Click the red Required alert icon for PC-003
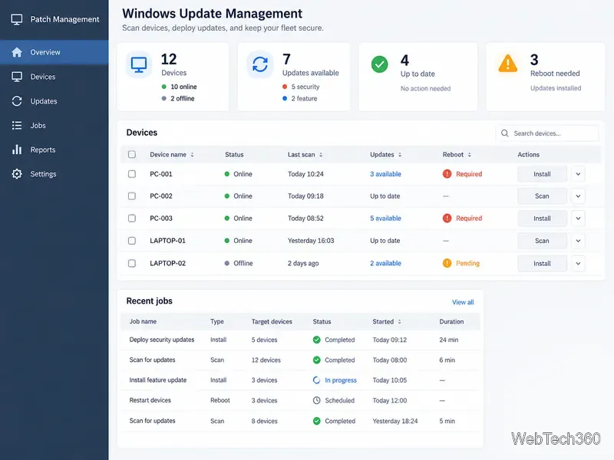Image resolution: width=614 pixels, height=460 pixels. click(447, 218)
